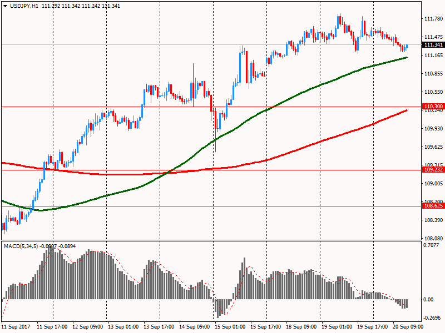The height and width of the screenshot is (333, 445).
Task: Click the 109.005 price axis value
Action: (x=433, y=184)
